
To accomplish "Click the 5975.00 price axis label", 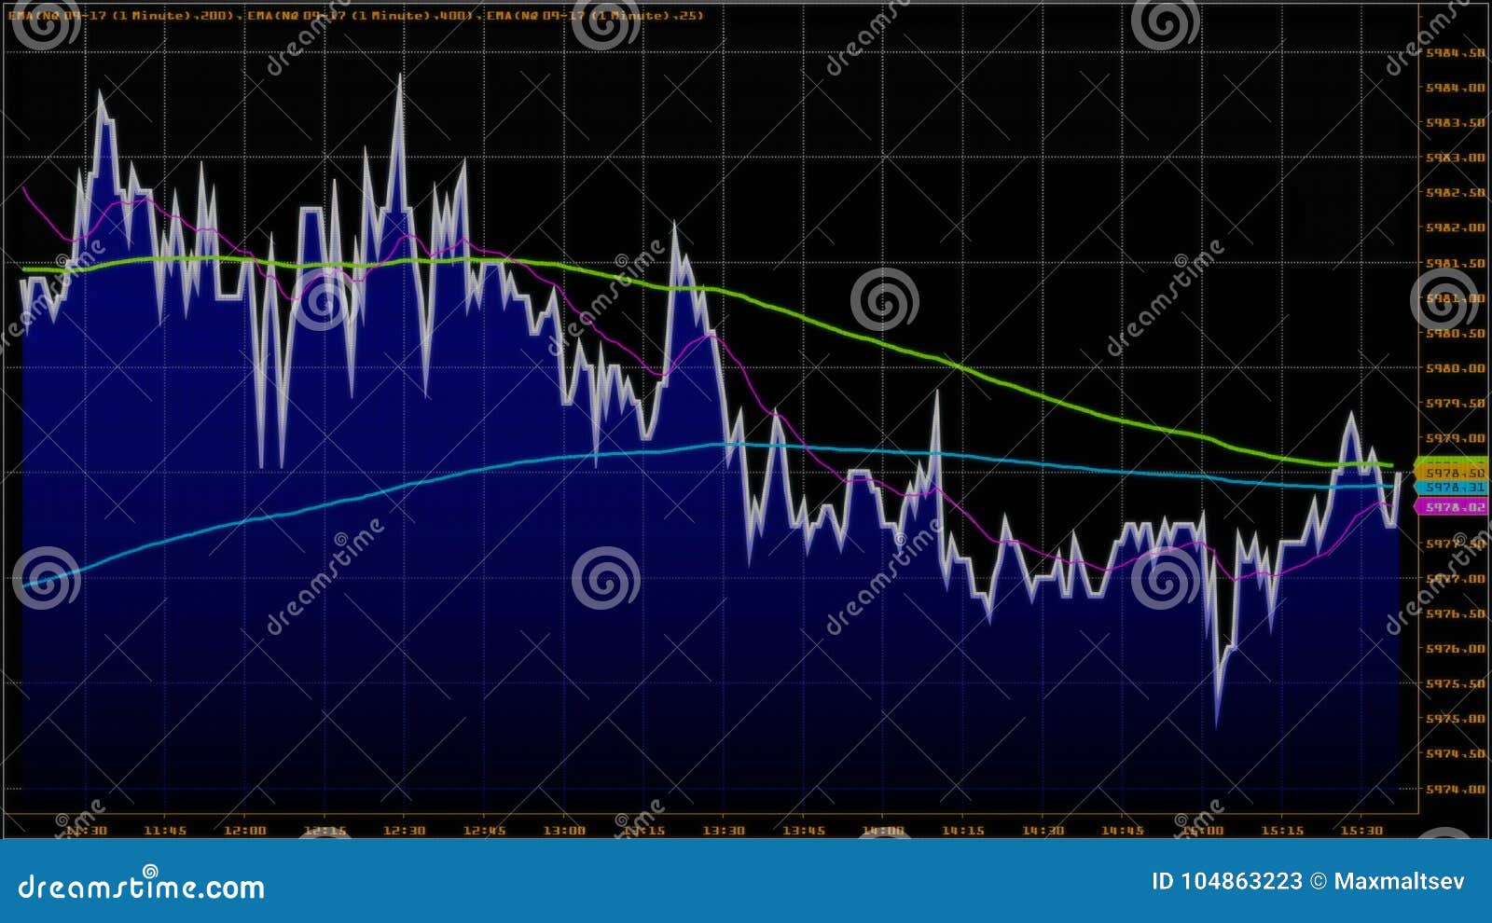I will point(1455,719).
